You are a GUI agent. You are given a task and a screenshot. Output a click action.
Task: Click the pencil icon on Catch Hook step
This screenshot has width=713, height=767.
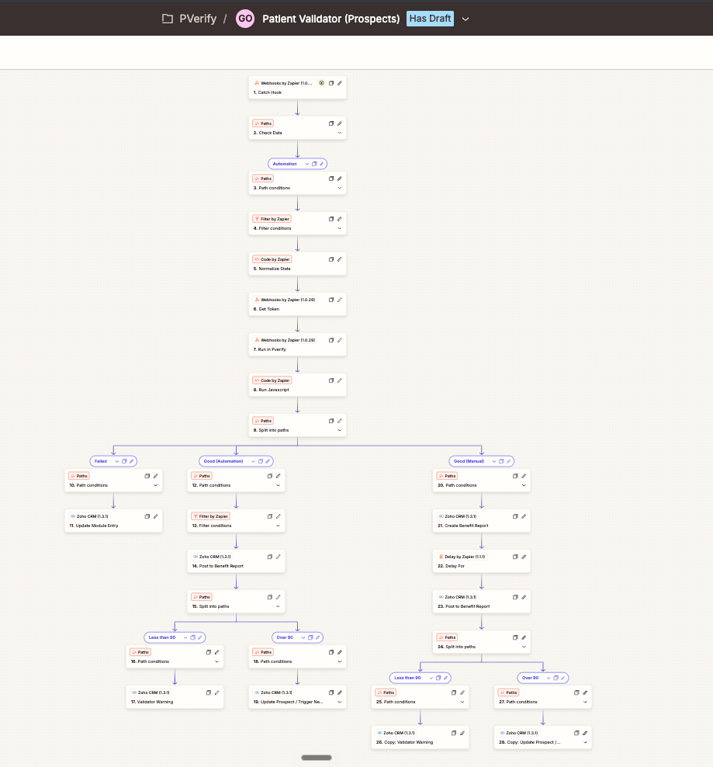(339, 83)
